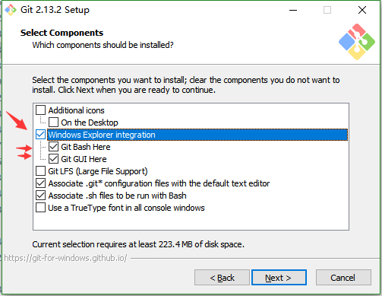Return to previous page with Back
The width and height of the screenshot is (382, 296).
(x=222, y=278)
